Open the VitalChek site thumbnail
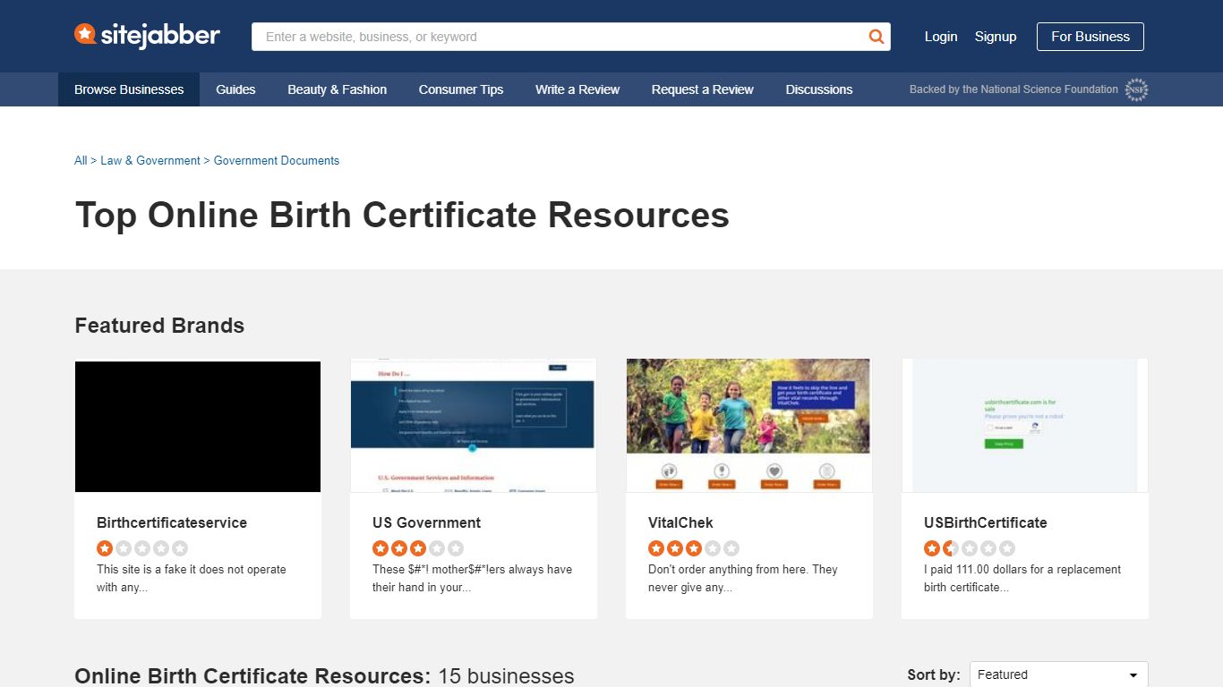 point(749,426)
